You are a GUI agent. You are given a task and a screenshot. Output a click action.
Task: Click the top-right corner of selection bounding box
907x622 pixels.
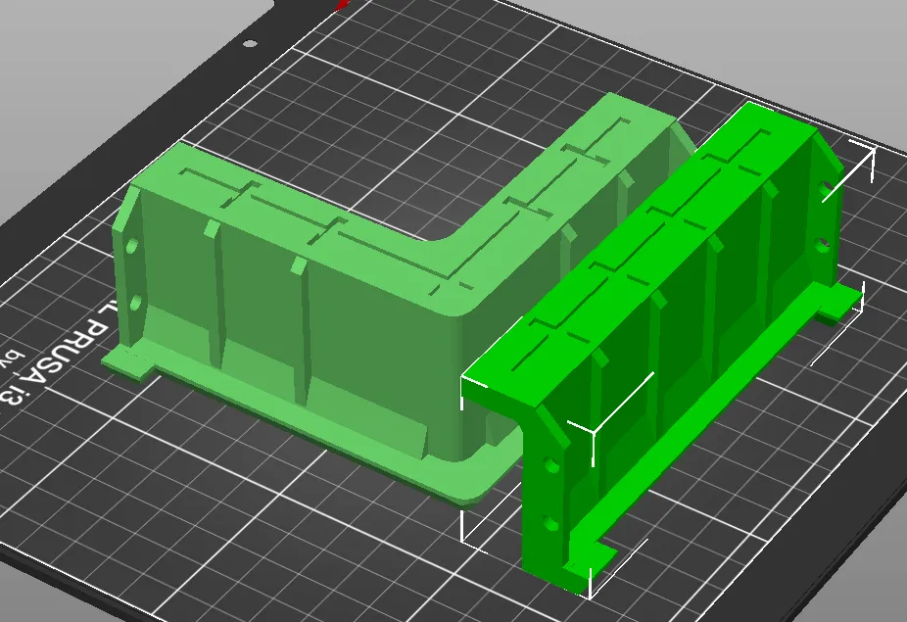point(873,146)
